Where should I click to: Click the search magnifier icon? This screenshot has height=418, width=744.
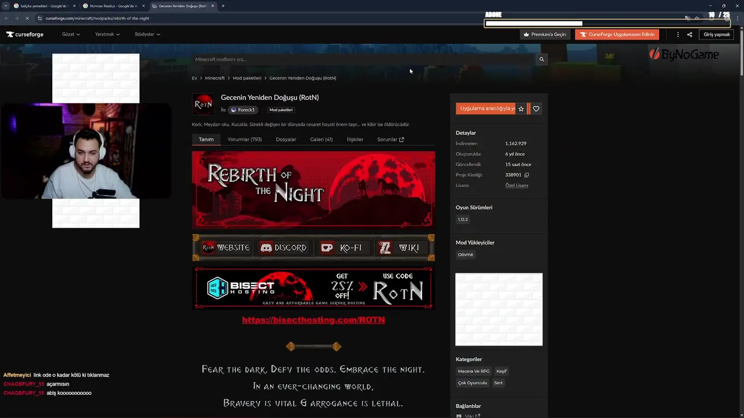pyautogui.click(x=542, y=59)
